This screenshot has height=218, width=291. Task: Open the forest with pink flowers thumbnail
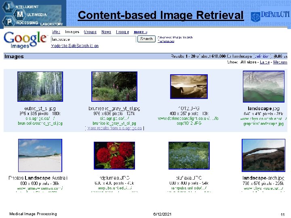(114, 86)
